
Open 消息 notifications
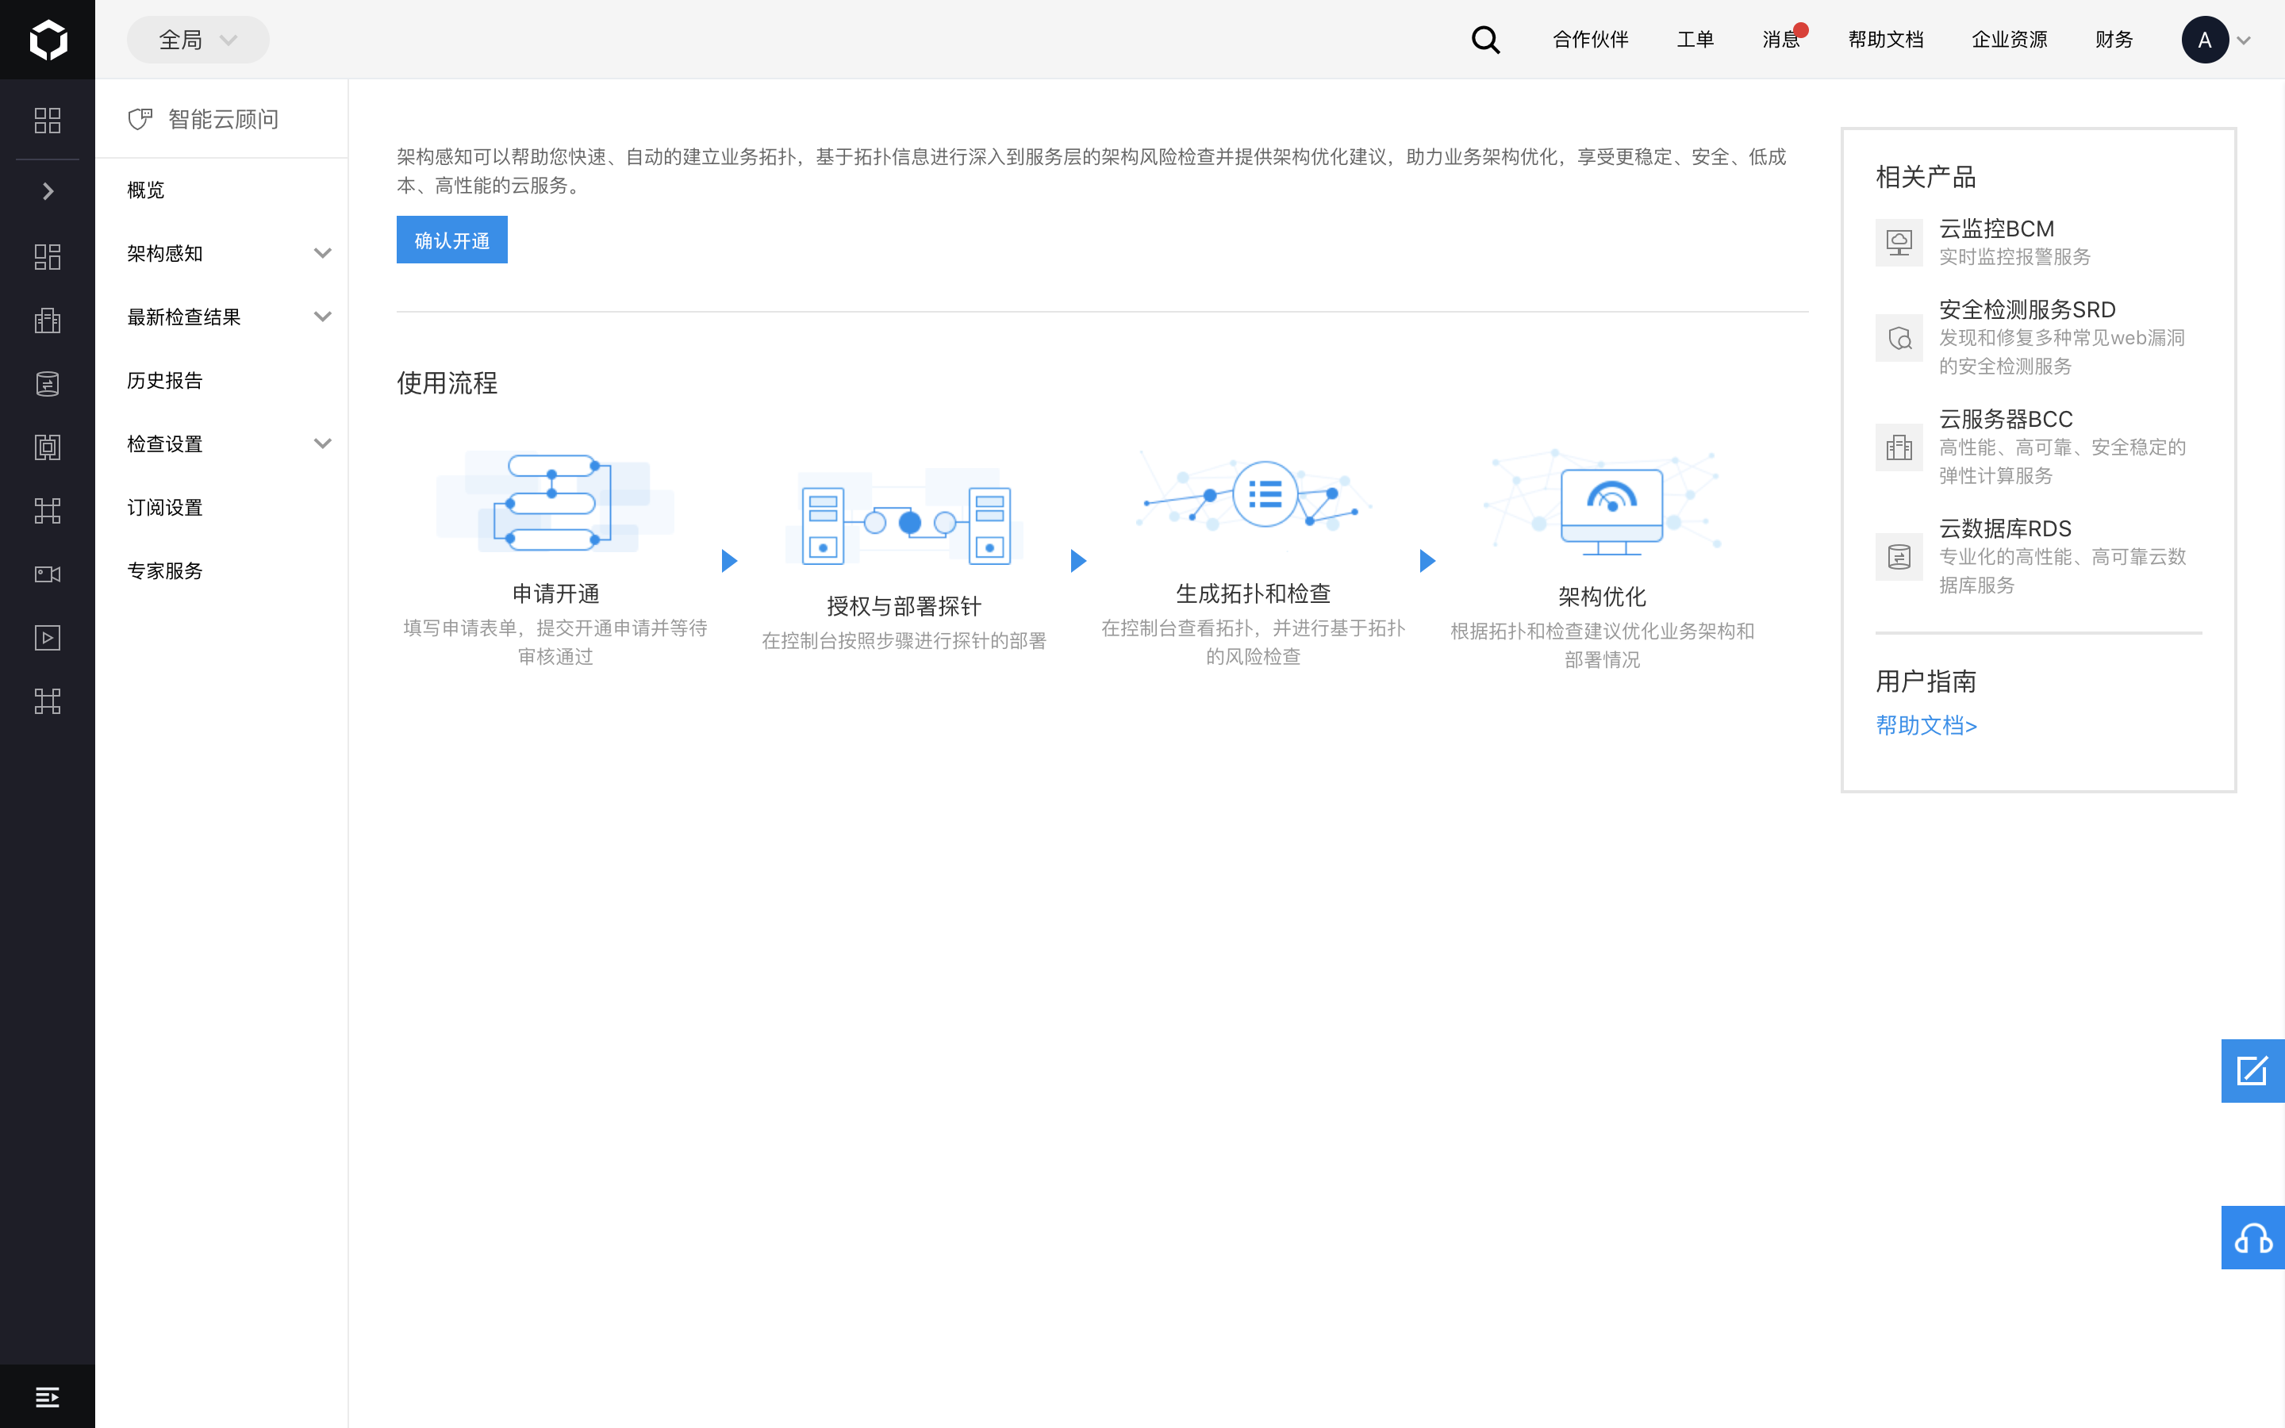click(x=1782, y=40)
